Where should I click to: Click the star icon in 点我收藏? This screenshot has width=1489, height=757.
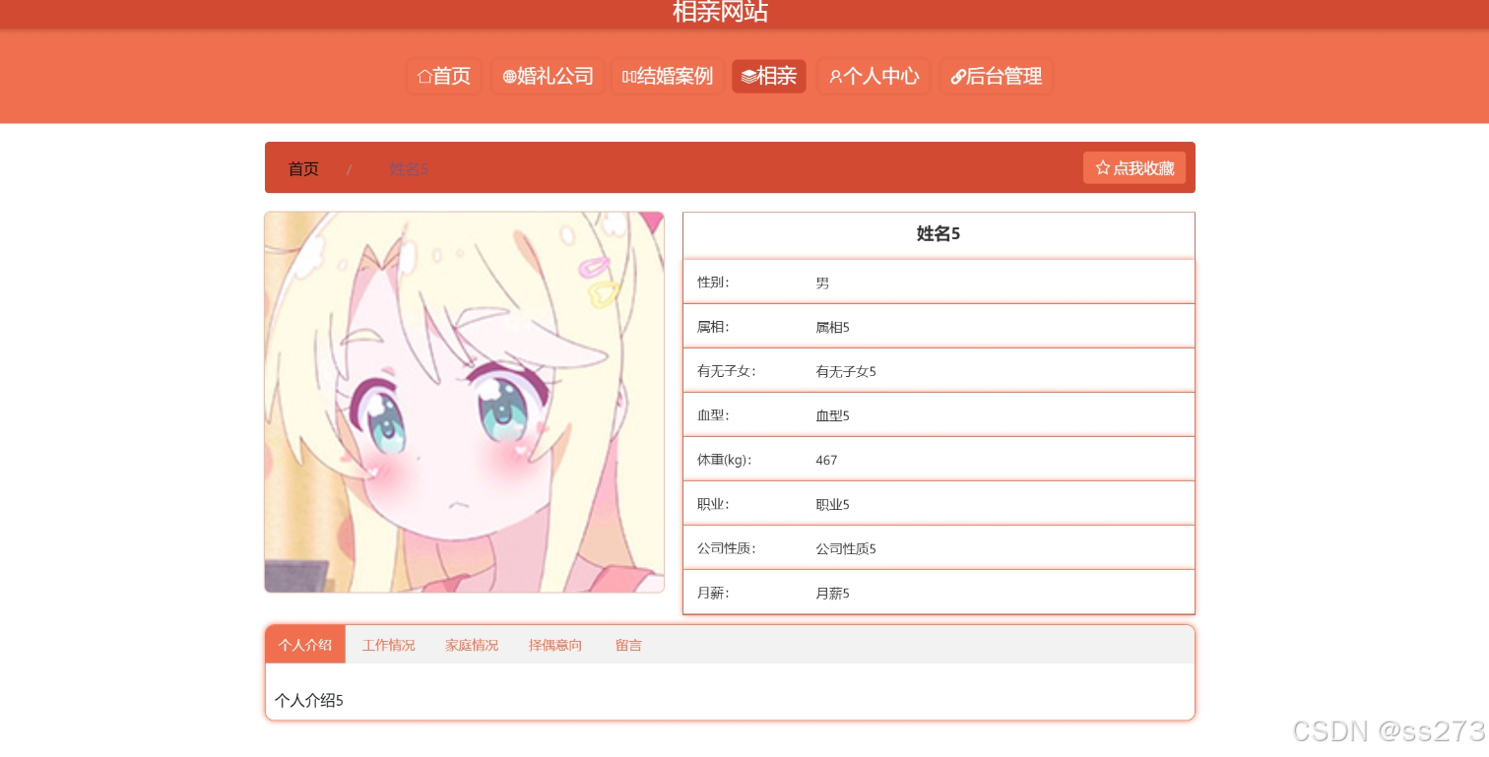click(x=1103, y=168)
